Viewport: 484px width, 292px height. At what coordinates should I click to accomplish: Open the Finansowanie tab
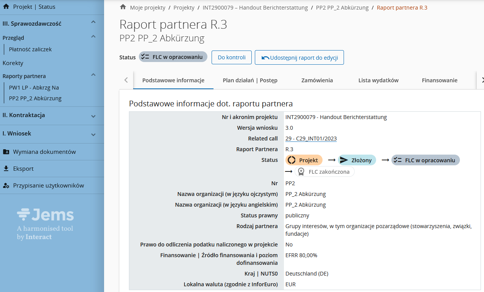440,80
